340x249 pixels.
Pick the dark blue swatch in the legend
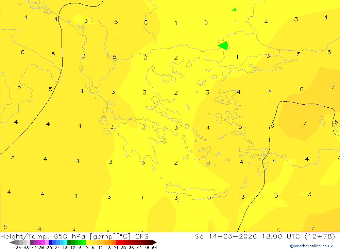point(50,242)
